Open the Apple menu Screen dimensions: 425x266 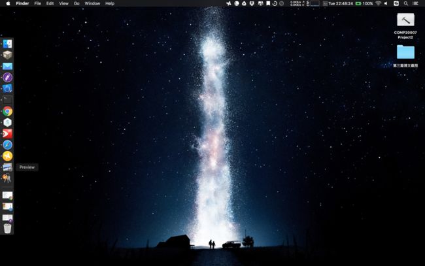point(8,3)
